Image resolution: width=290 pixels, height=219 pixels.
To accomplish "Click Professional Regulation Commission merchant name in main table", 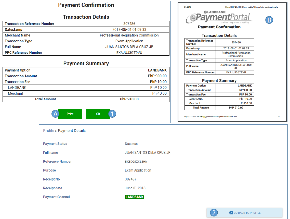I will (x=129, y=35).
